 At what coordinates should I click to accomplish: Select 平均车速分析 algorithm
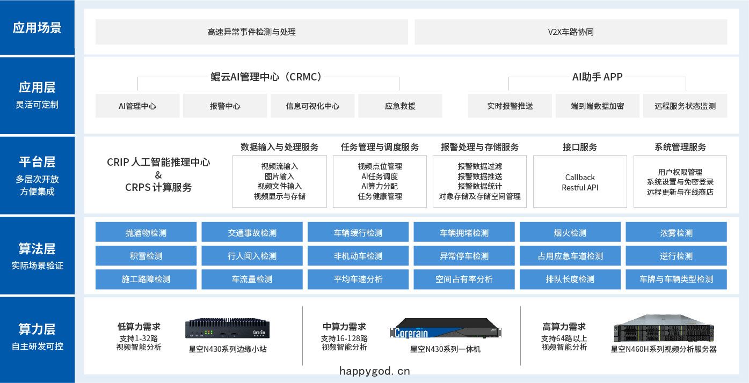click(358, 279)
